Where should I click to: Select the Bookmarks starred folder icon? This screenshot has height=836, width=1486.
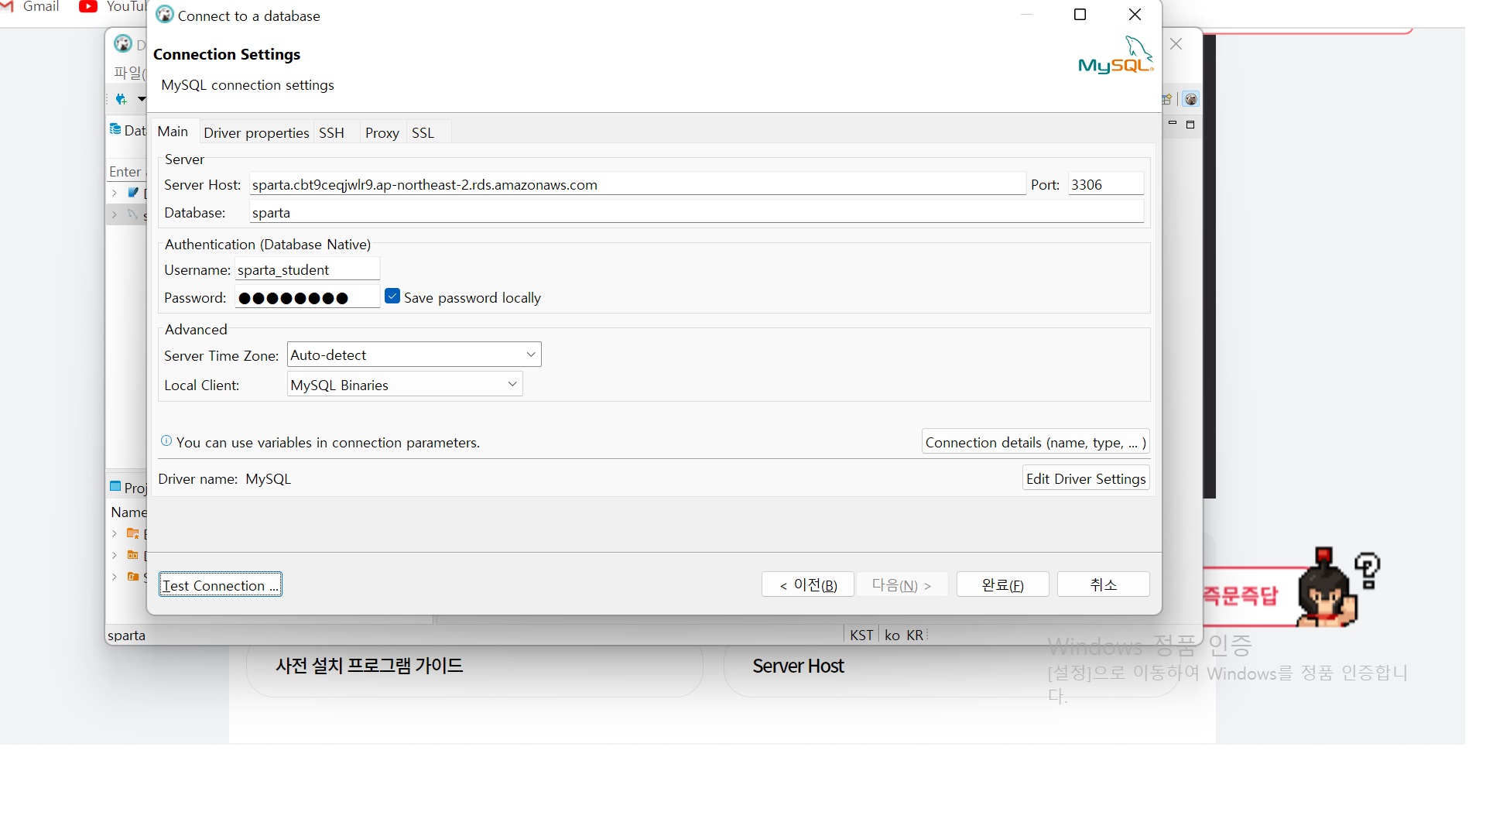133,533
